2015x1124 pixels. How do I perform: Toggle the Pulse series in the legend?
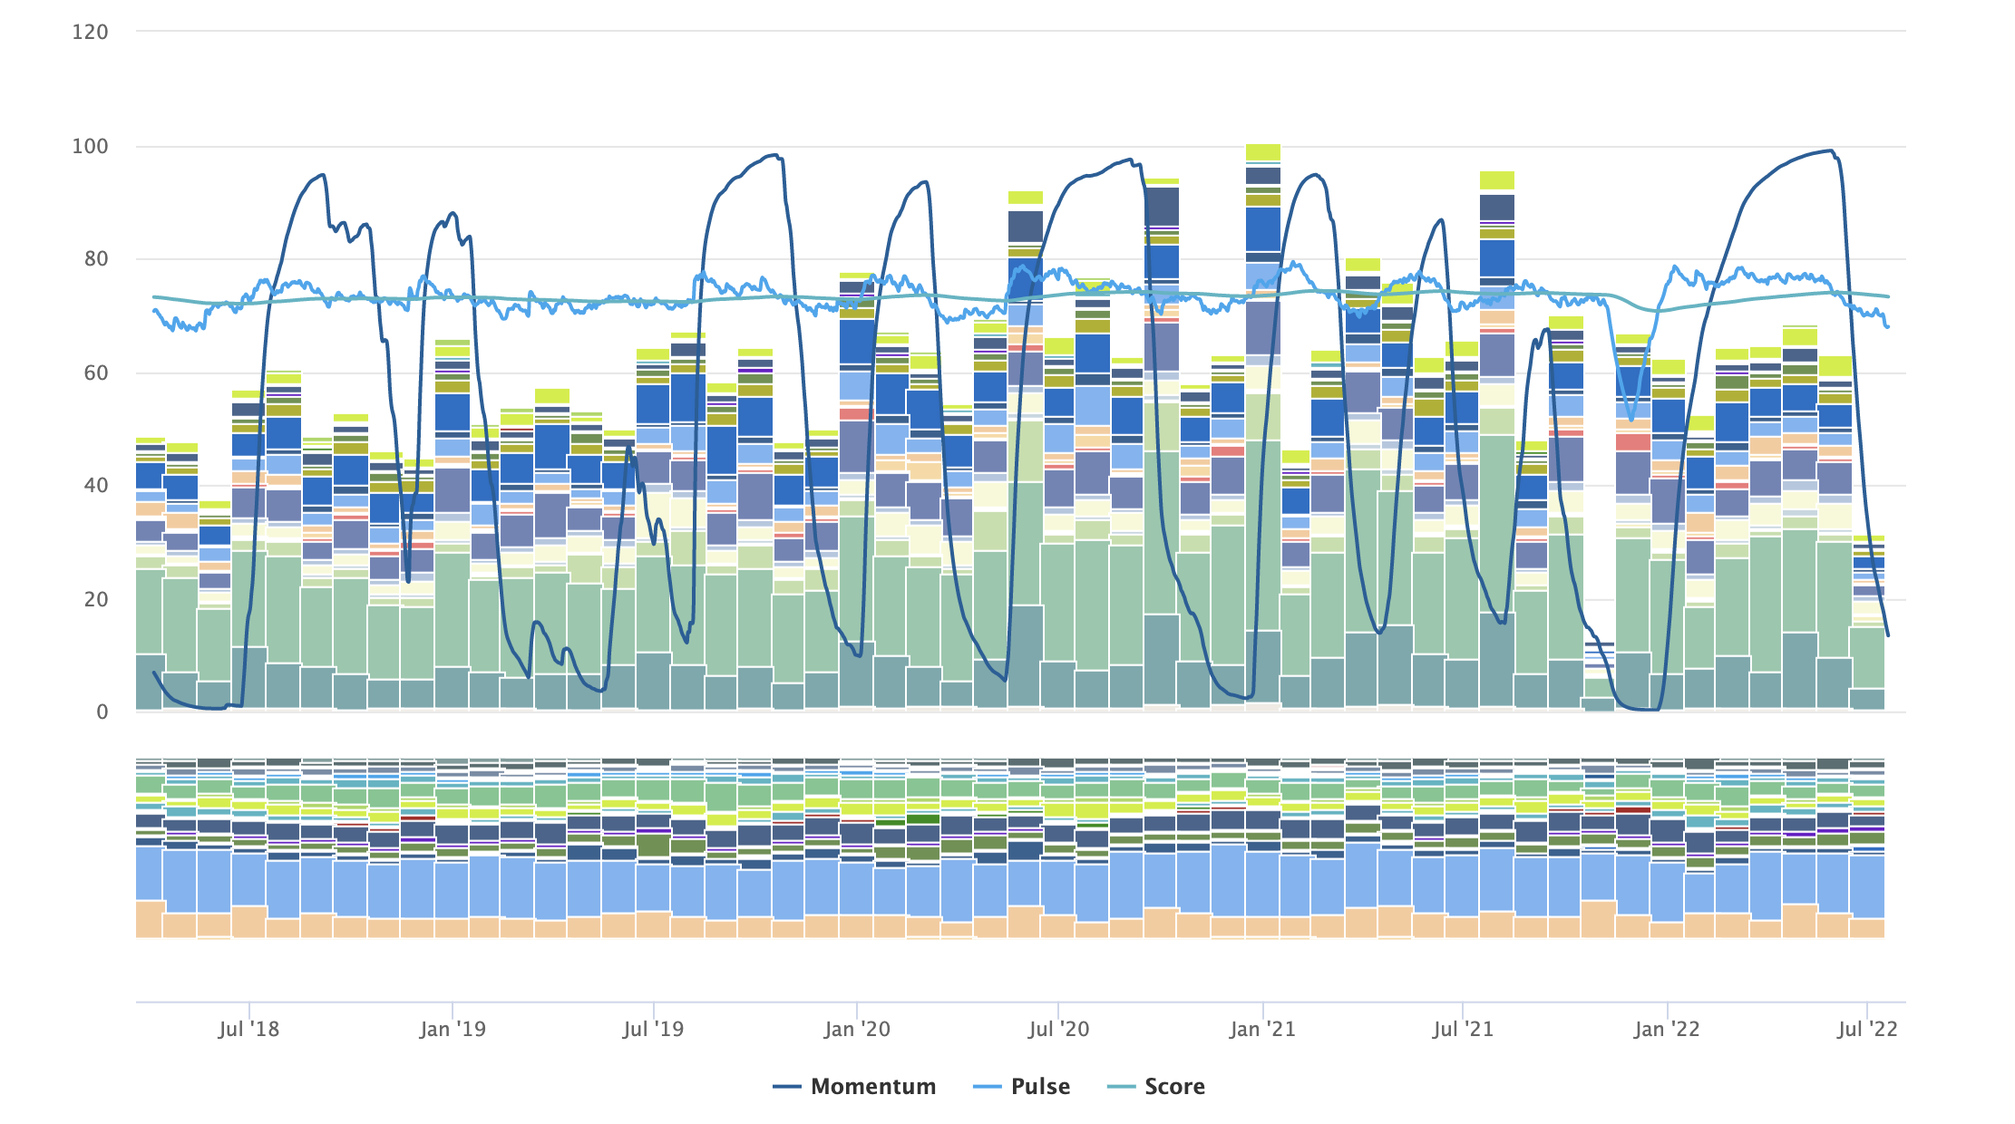[1040, 1086]
